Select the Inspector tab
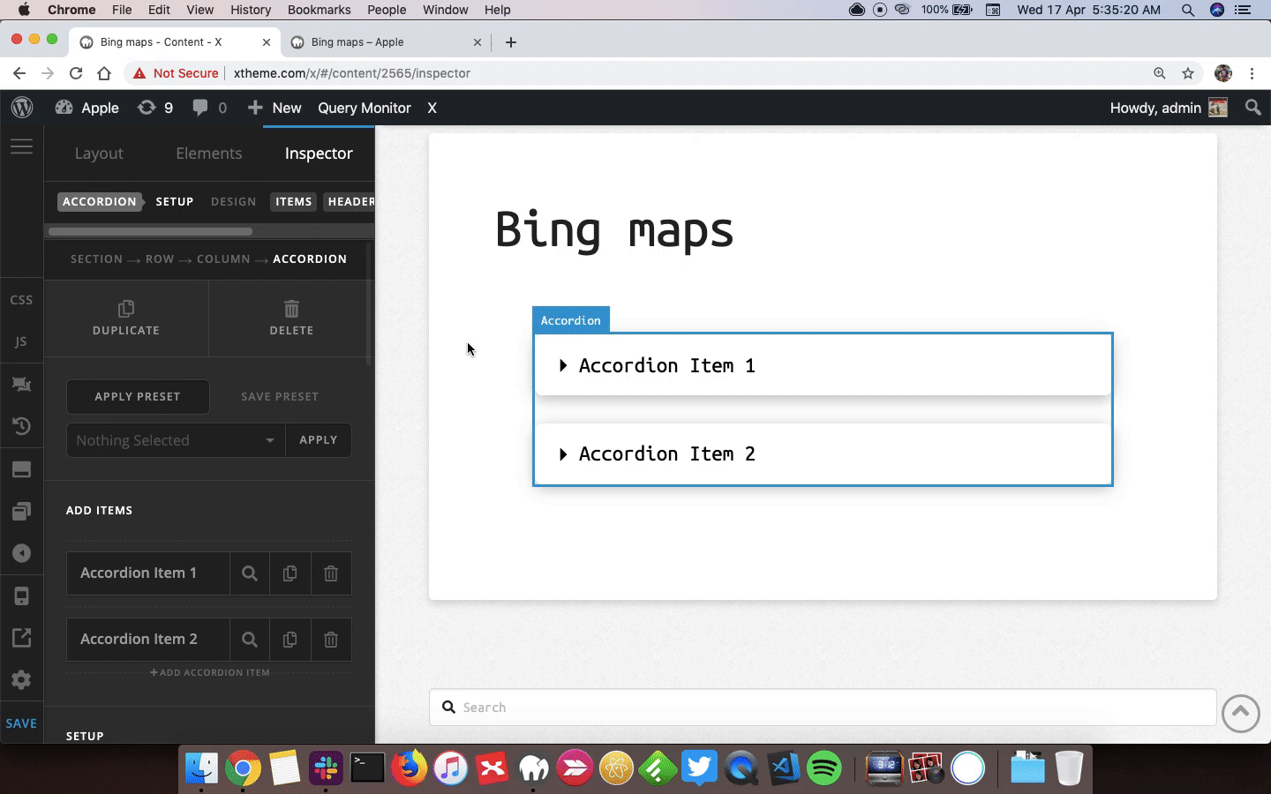Screen dimensions: 1271x794 [x=319, y=154]
